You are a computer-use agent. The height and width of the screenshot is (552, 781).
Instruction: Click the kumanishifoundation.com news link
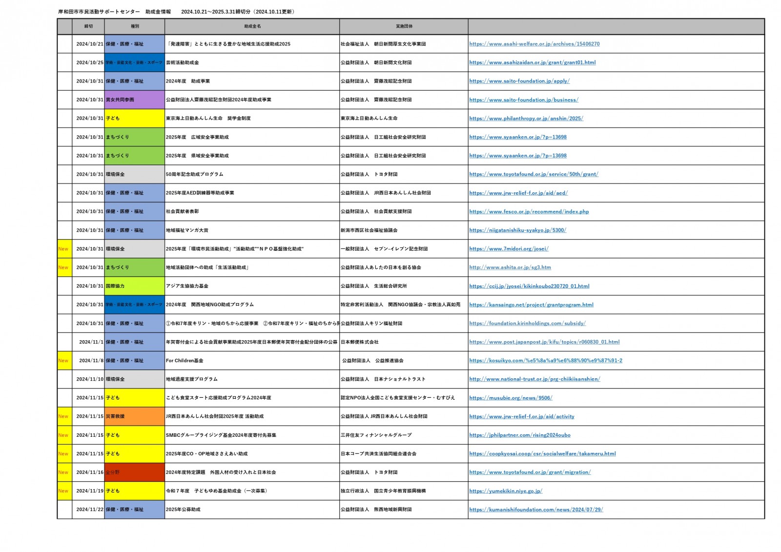click(536, 510)
